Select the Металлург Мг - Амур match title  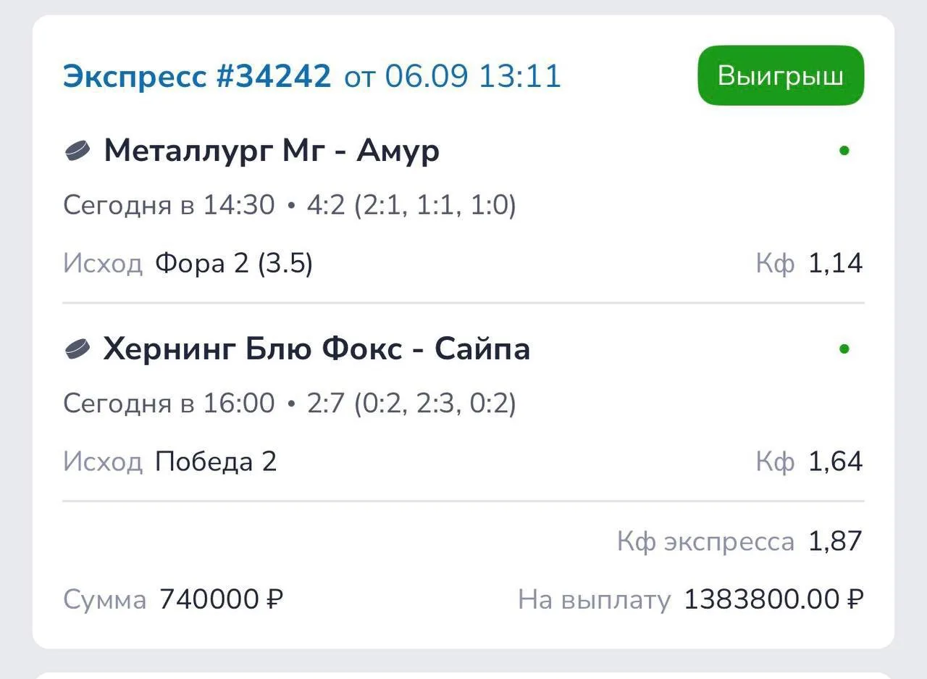[272, 151]
